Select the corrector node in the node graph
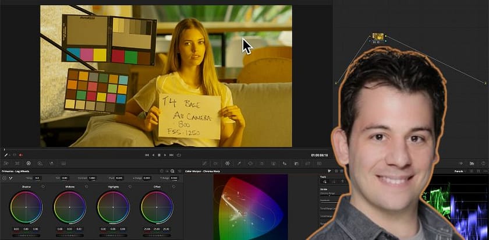The image size is (489, 240). 378,37
